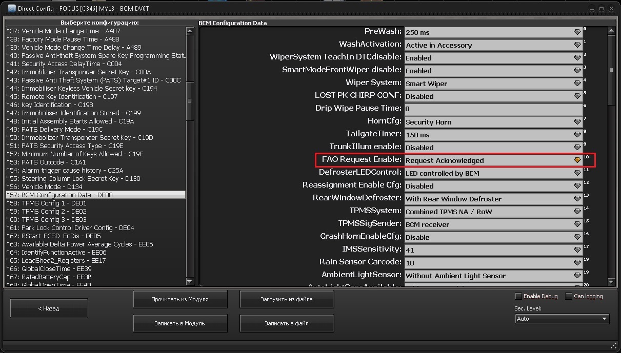
Task: Open the WiperSystem TeachIn DTCdisable dropdown
Action: (x=493, y=58)
